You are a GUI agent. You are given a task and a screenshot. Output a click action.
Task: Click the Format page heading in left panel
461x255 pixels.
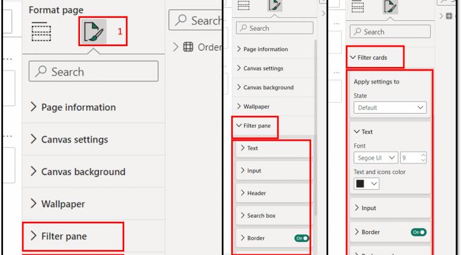pos(56,10)
